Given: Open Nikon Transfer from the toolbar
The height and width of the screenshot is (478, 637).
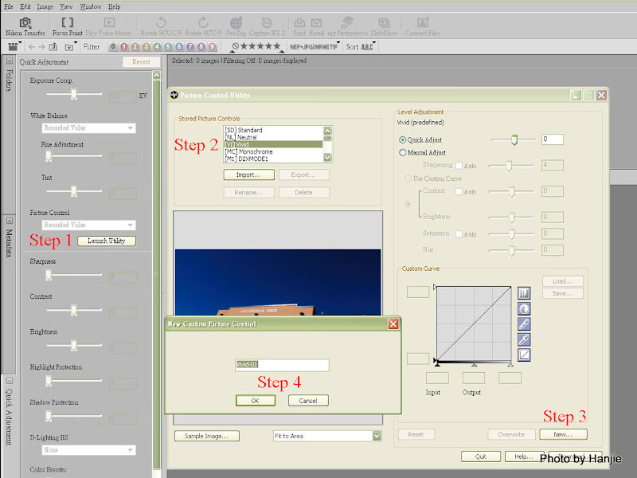Looking at the screenshot, I should 25,24.
